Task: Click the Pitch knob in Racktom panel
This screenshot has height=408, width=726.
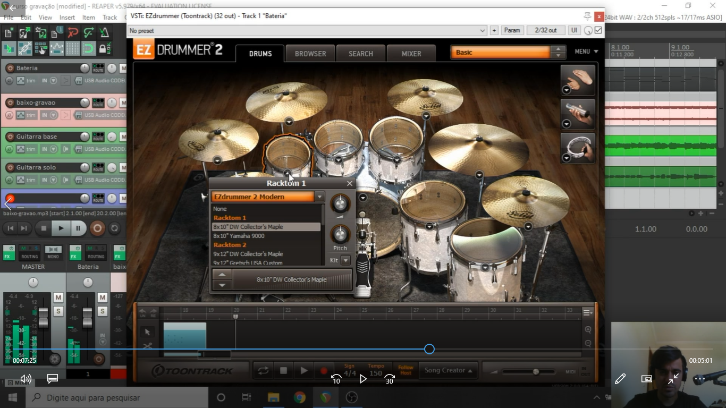Action: click(x=340, y=234)
